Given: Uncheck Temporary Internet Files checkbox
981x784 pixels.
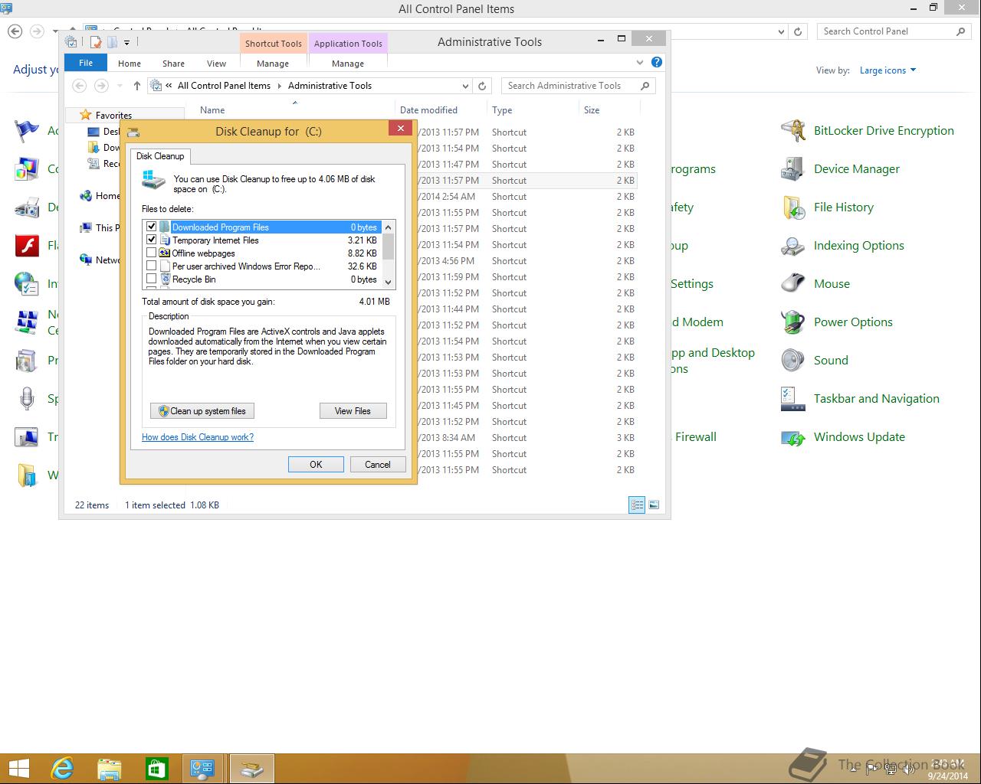Looking at the screenshot, I should coord(151,240).
